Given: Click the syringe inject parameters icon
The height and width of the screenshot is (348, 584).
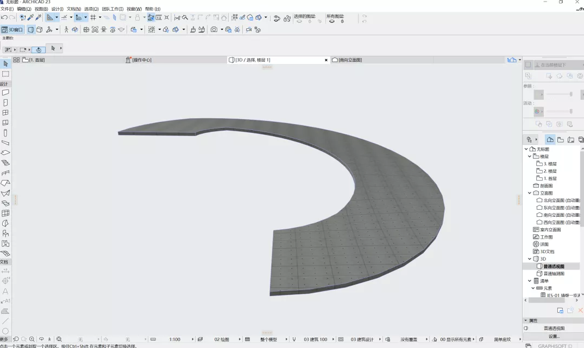Looking at the screenshot, I should click(39, 17).
